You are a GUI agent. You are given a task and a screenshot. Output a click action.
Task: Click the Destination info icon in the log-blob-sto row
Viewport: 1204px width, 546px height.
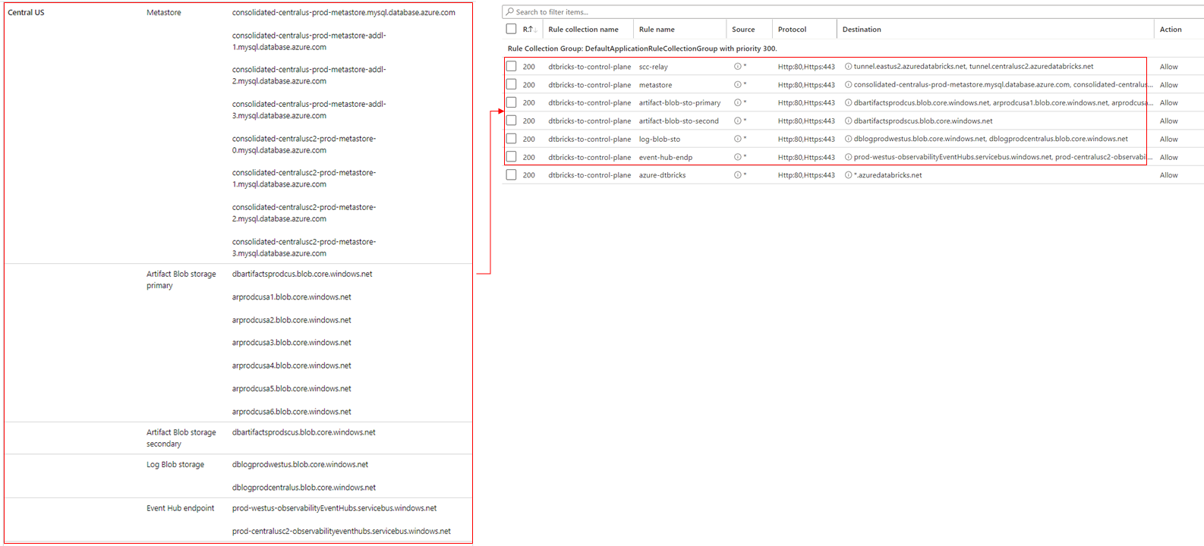coord(848,139)
